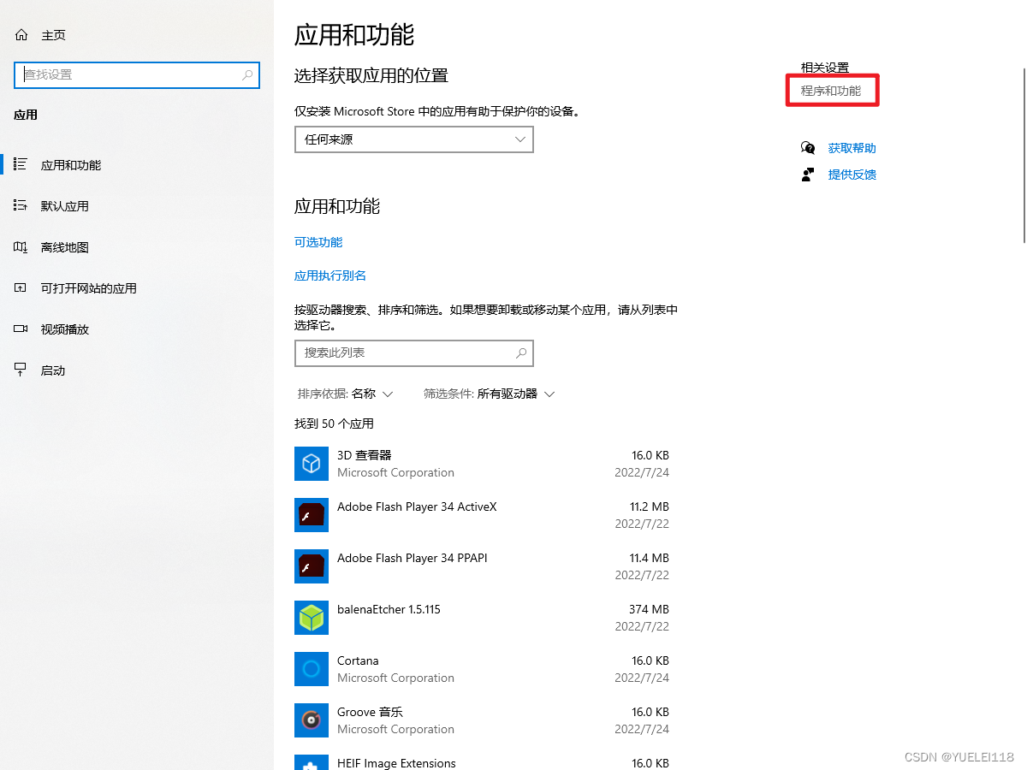Open the 排序依据: 名称 sort dropdown
This screenshot has width=1027, height=770.
(345, 394)
